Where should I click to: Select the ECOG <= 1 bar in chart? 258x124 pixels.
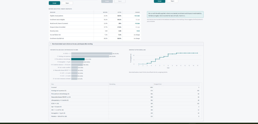coord(92,54)
